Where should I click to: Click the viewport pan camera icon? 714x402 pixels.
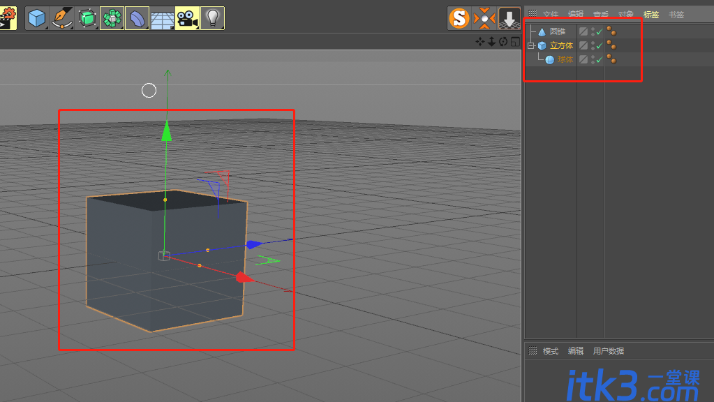(x=480, y=42)
